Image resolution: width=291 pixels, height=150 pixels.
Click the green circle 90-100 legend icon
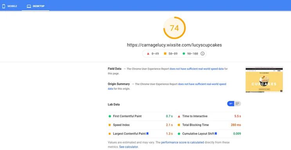[184, 54]
